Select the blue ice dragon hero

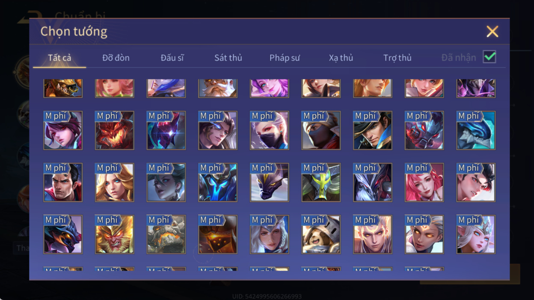476,130
